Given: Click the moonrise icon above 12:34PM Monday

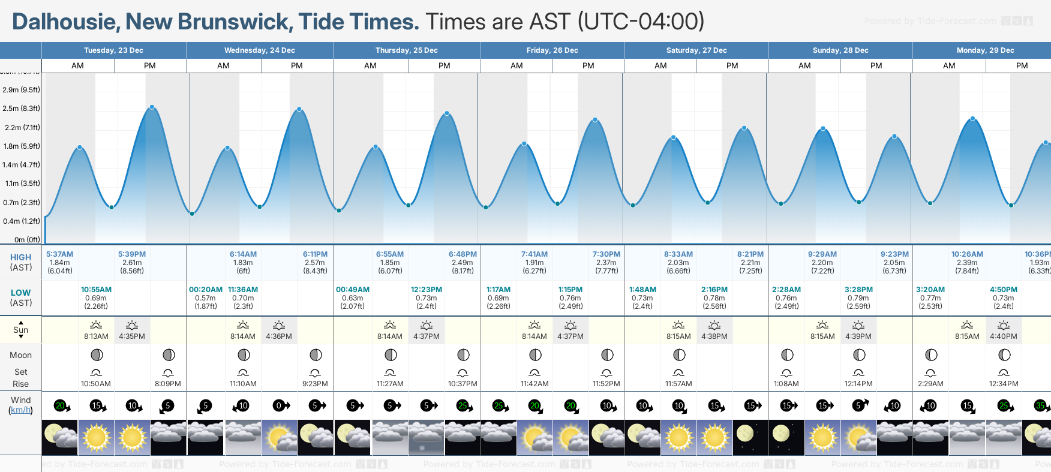Looking at the screenshot, I should coord(1004,372).
